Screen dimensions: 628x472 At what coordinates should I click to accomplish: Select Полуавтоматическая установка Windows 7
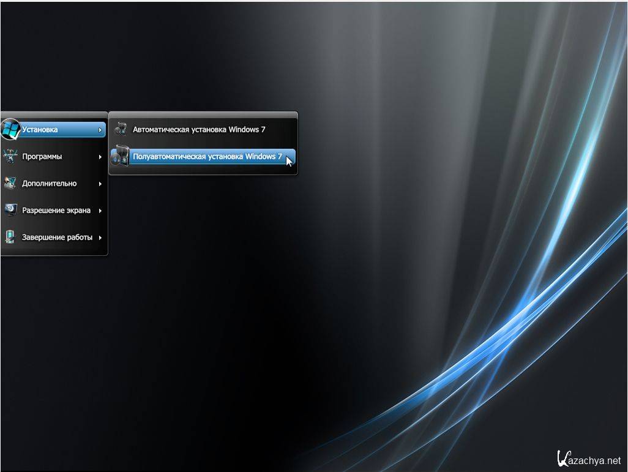click(x=203, y=157)
